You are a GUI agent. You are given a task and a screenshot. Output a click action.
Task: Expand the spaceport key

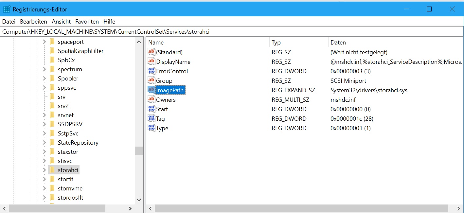point(45,42)
